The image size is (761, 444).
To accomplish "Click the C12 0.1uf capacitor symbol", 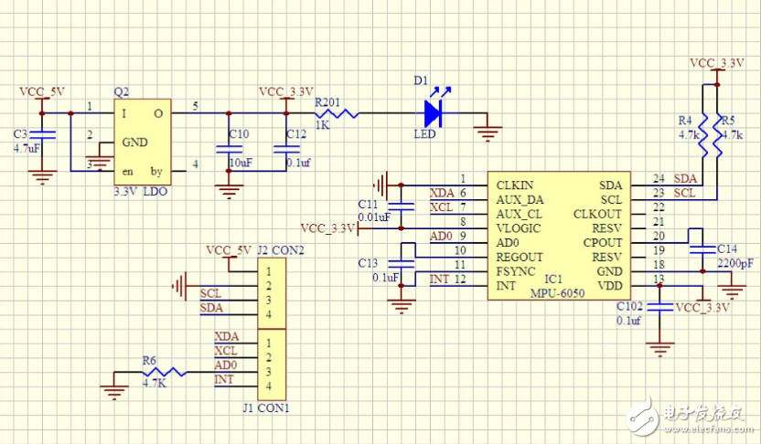I will 285,149.
